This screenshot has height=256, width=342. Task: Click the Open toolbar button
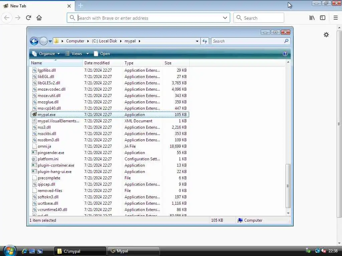click(102, 54)
